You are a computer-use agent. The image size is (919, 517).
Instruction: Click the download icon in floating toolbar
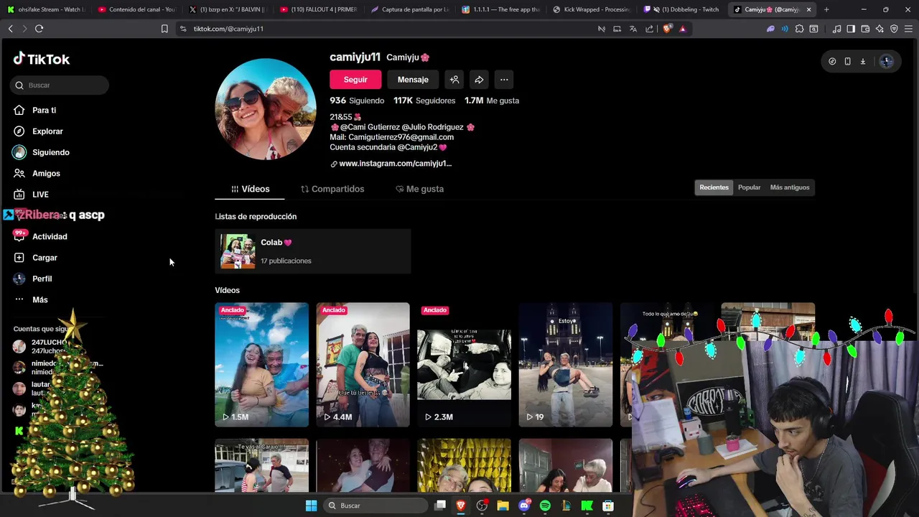tap(863, 62)
